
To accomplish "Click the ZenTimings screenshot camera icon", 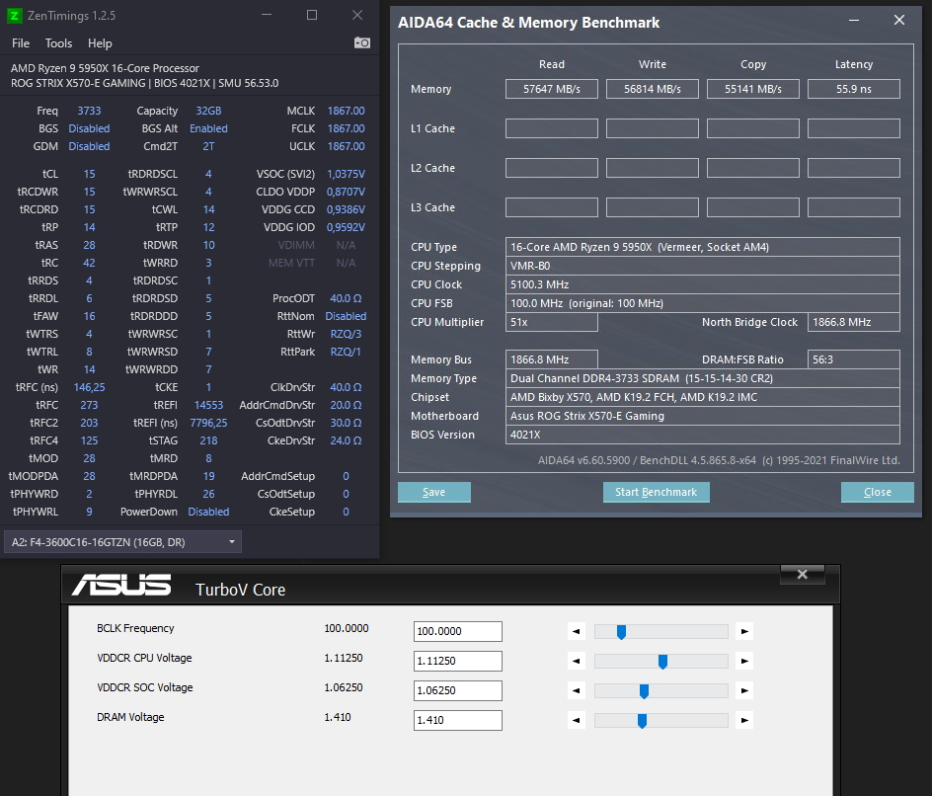I will click(x=362, y=42).
